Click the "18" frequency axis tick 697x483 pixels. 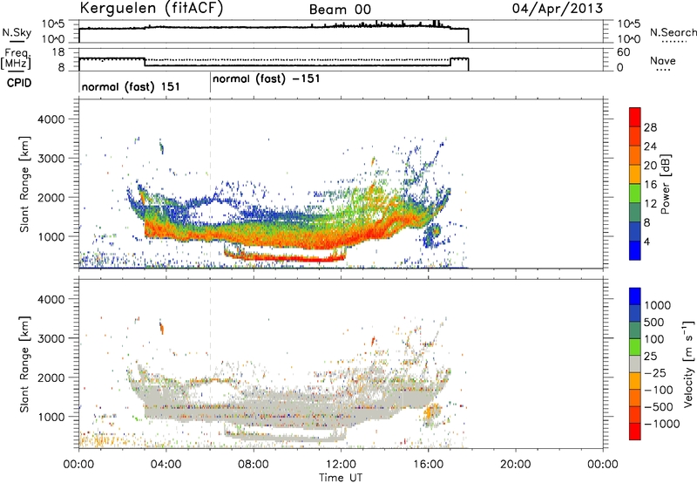[x=58, y=51]
